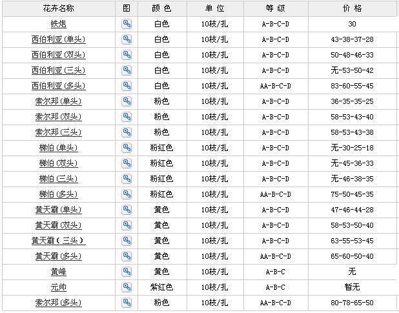The width and height of the screenshot is (399, 313).
Task: Click magnifier icon for 索尔邦(三头)
Action: tap(127, 132)
